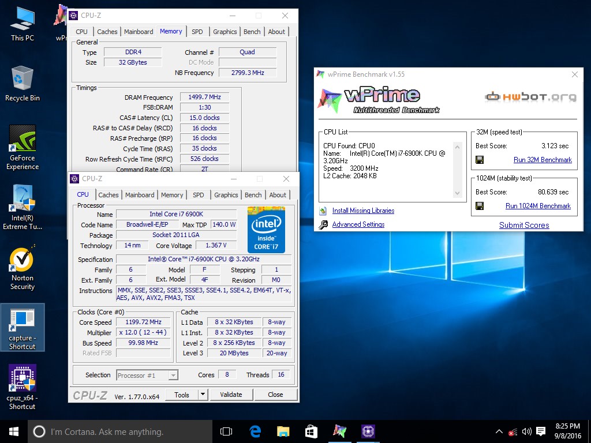Open taskbar clock and date
The width and height of the screenshot is (591, 443).
click(x=567, y=431)
